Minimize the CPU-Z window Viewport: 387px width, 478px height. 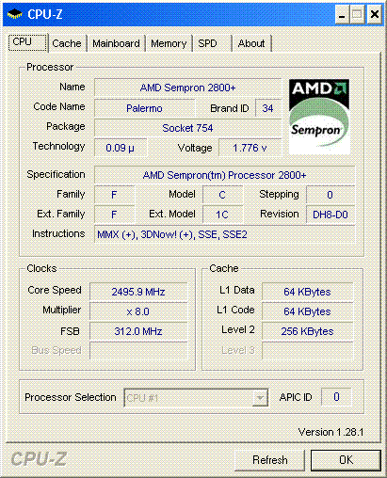pyautogui.click(x=342, y=14)
